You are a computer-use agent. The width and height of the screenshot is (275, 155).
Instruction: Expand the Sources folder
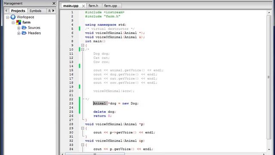click(x=19, y=28)
